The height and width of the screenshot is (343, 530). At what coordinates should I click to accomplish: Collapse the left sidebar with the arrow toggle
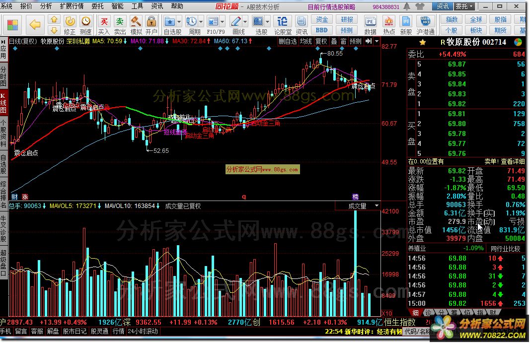(3, 42)
